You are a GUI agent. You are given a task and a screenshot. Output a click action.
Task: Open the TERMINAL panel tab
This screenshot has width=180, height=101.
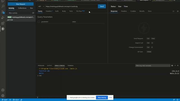[x=71, y=66]
